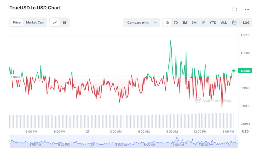Switch to line chart view icon

pos(55,23)
